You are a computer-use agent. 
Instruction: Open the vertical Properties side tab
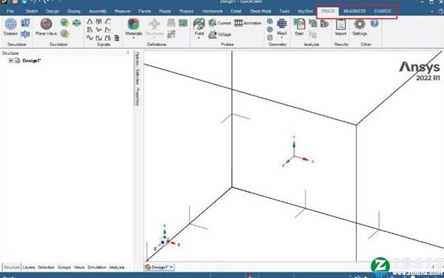[x=137, y=96]
